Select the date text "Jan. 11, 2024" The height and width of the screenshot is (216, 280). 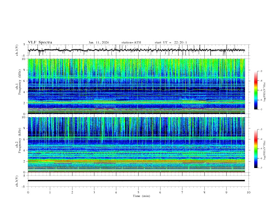click(x=99, y=42)
